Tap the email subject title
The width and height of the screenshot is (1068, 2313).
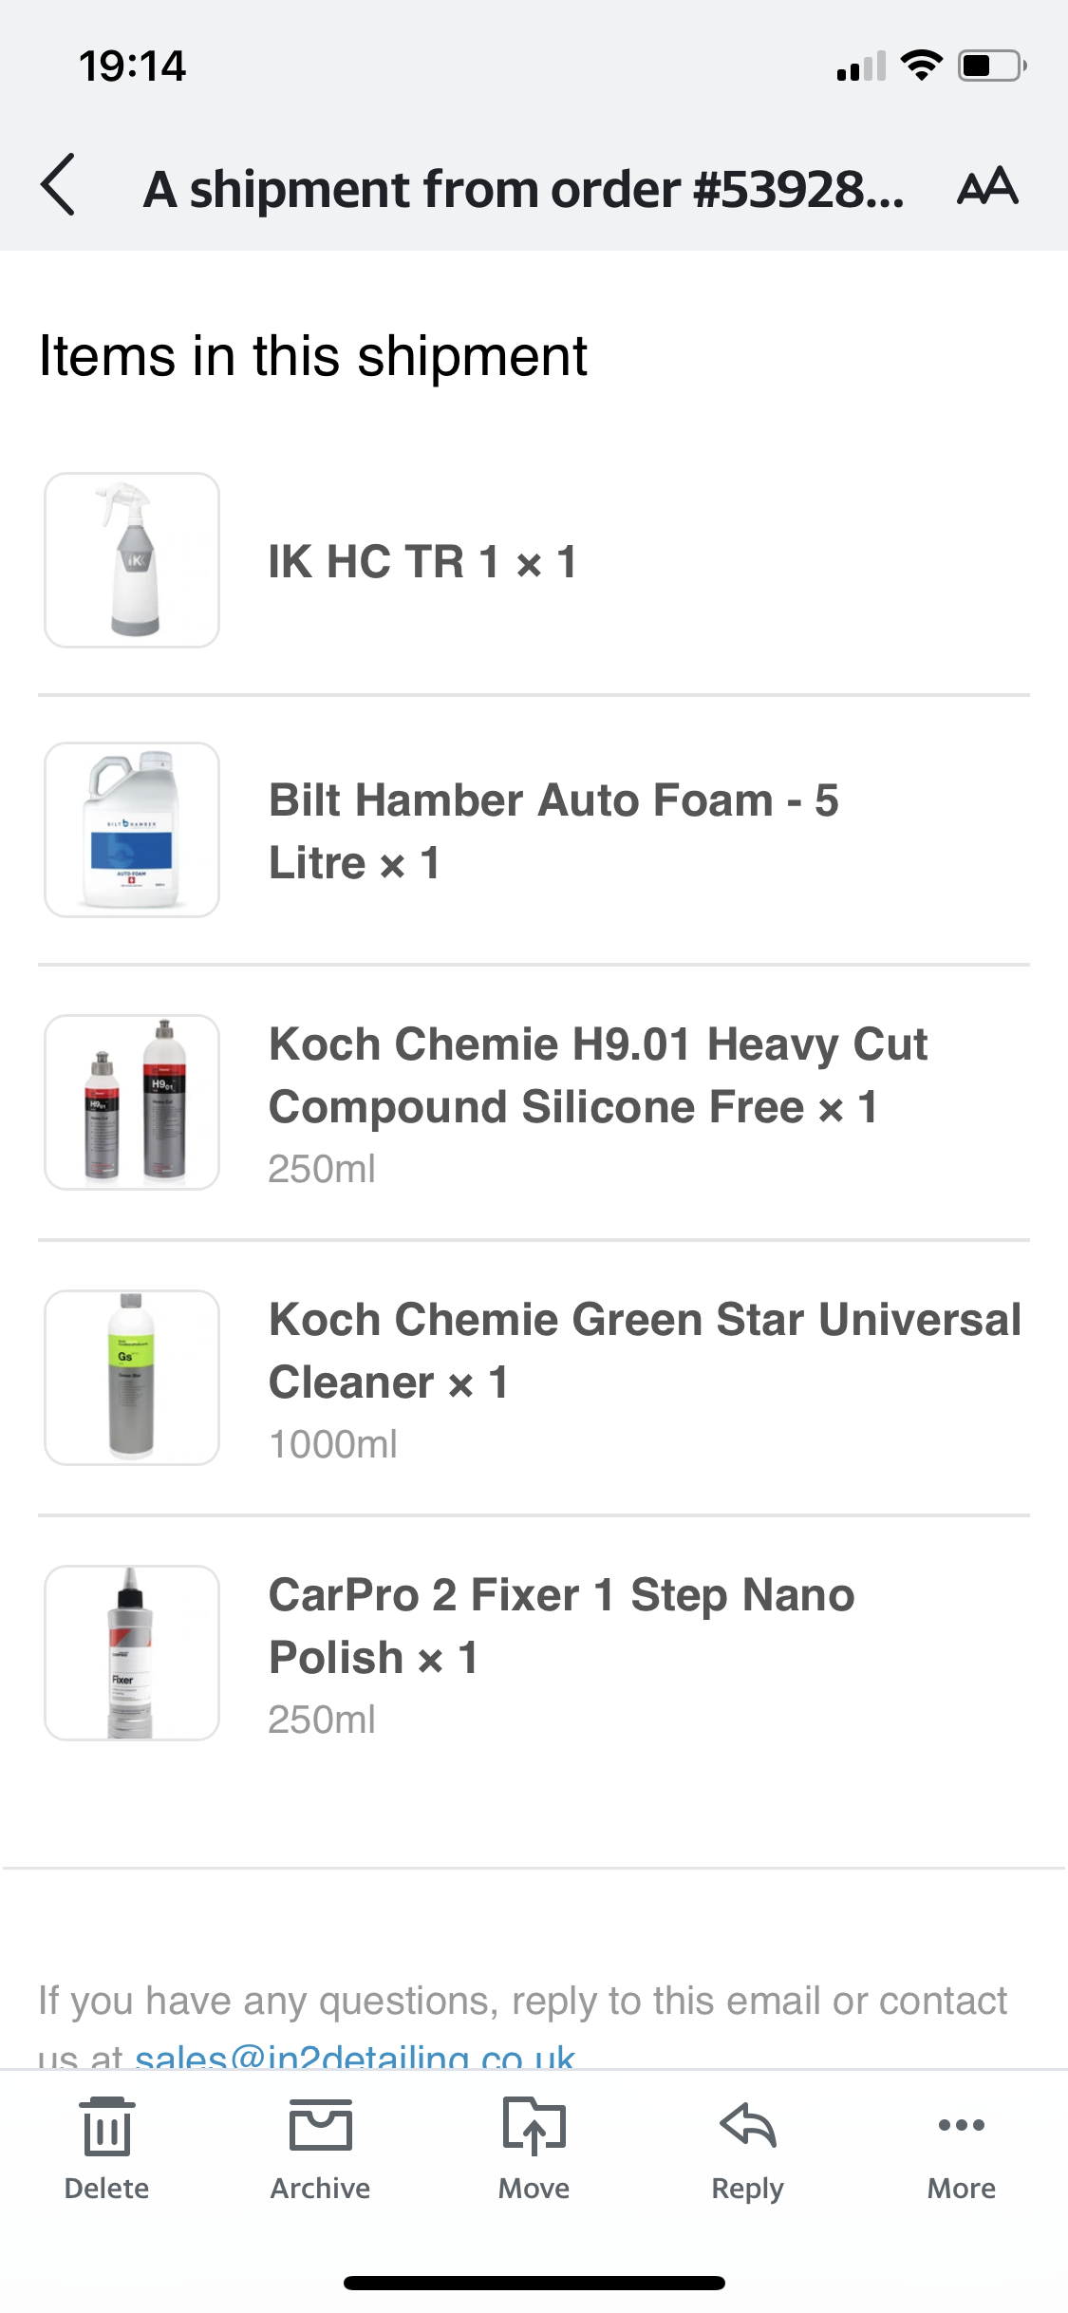pyautogui.click(x=523, y=189)
